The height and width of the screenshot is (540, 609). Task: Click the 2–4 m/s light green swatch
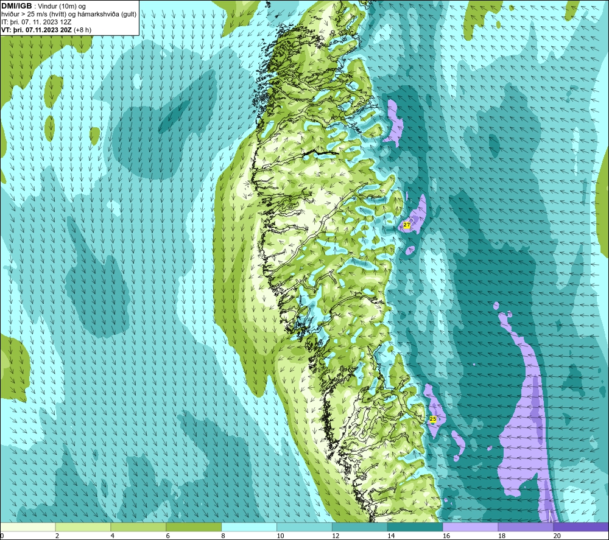click(83, 527)
